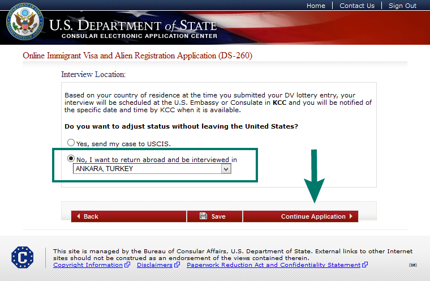Click the Back button
Viewport: 430px width, 281px height.
[x=128, y=216]
